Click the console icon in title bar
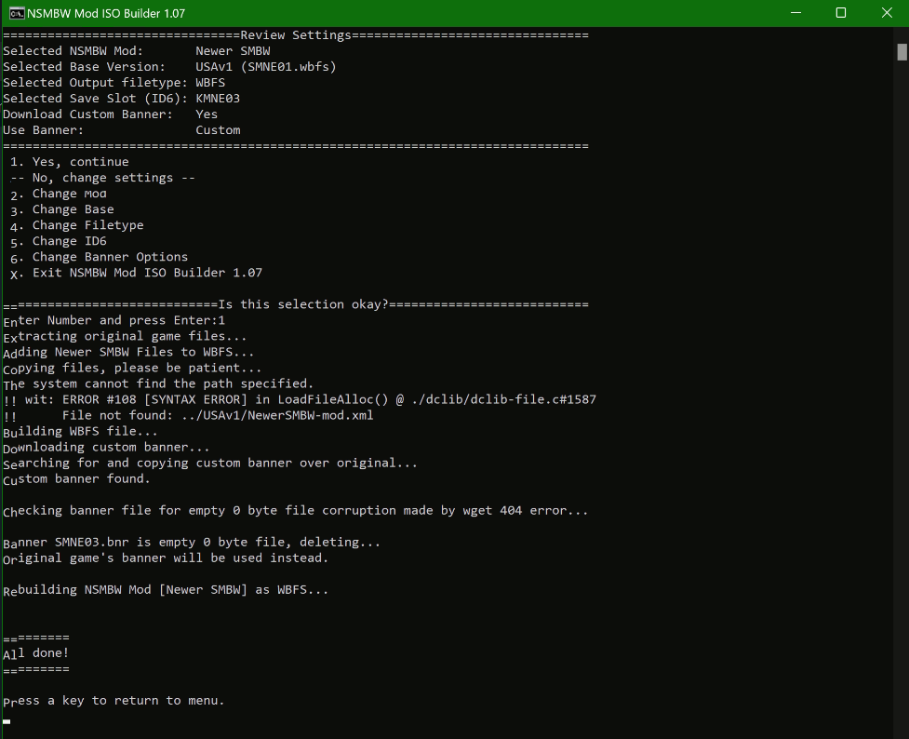Viewport: 909px width, 739px height. click(x=16, y=13)
